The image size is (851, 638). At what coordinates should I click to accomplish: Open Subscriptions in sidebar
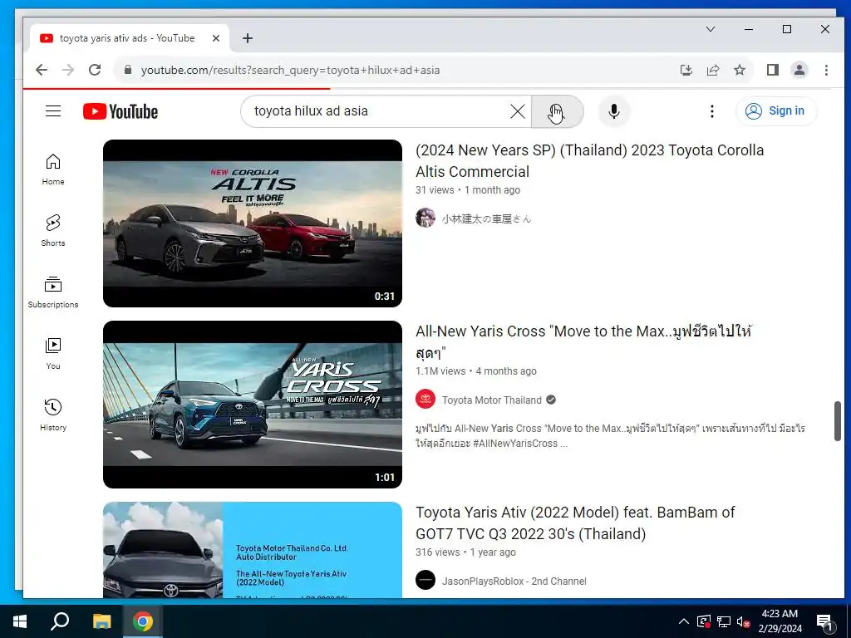53,292
